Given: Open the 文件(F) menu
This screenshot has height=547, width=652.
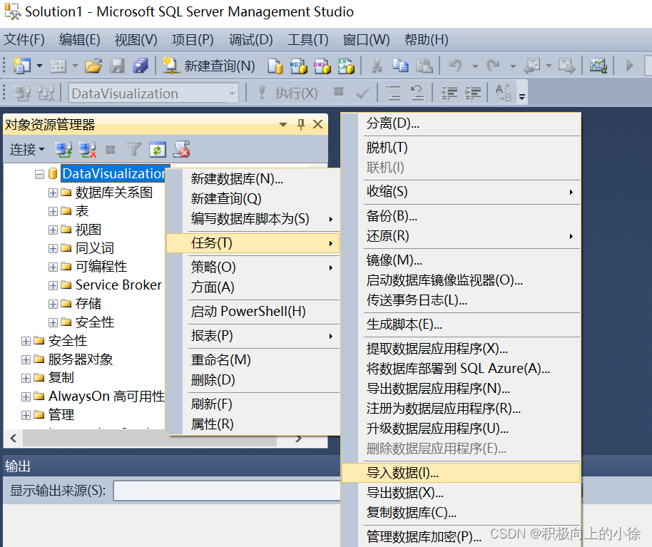Looking at the screenshot, I should [x=24, y=40].
